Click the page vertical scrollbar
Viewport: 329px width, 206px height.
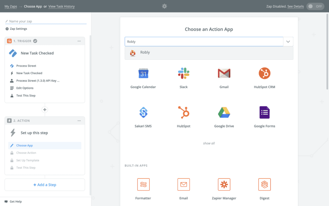tap(327, 51)
